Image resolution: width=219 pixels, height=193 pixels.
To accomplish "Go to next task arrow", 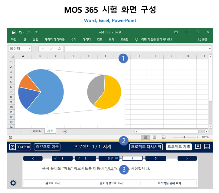I will (x=187, y=158).
